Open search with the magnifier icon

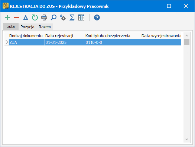(x=53, y=17)
